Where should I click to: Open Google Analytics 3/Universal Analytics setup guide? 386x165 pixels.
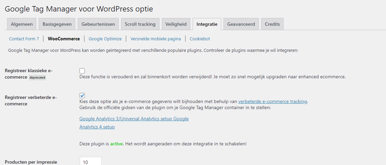(x=134, y=119)
